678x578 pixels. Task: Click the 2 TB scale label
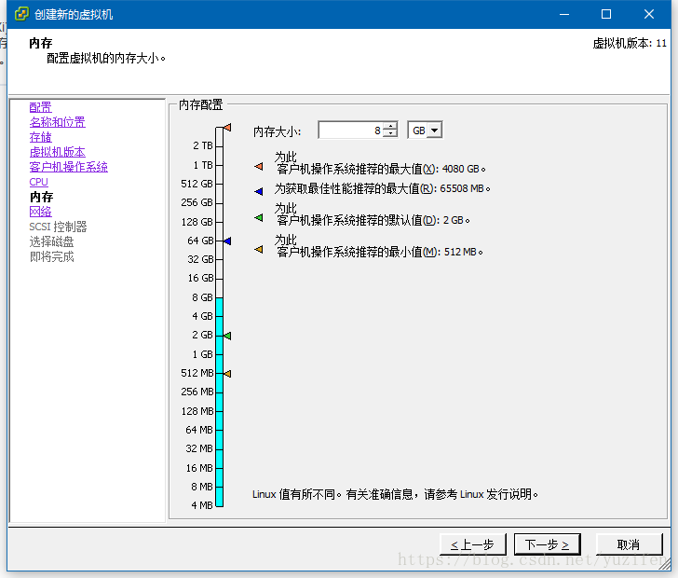click(203, 145)
